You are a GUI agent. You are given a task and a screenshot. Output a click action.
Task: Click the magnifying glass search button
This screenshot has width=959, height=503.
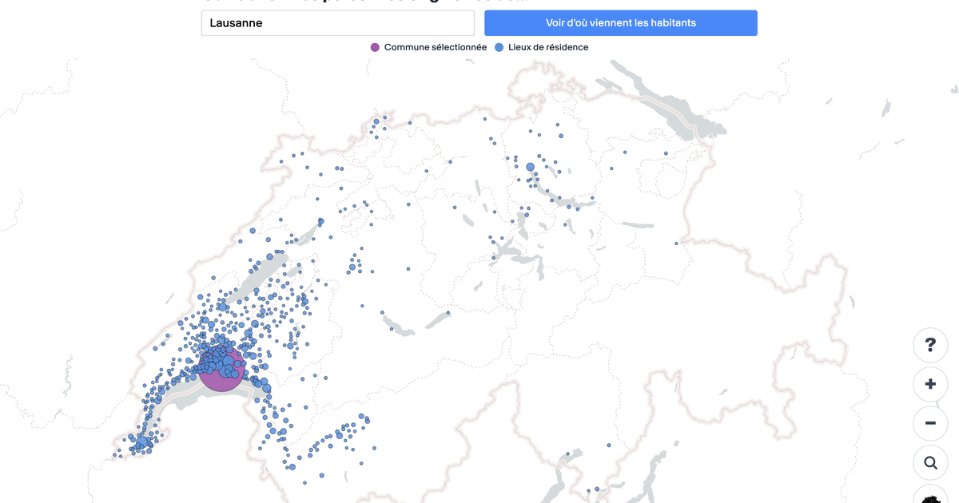930,462
